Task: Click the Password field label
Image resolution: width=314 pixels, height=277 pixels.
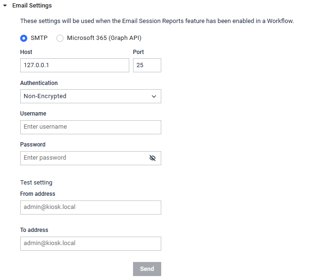Action: pos(33,145)
